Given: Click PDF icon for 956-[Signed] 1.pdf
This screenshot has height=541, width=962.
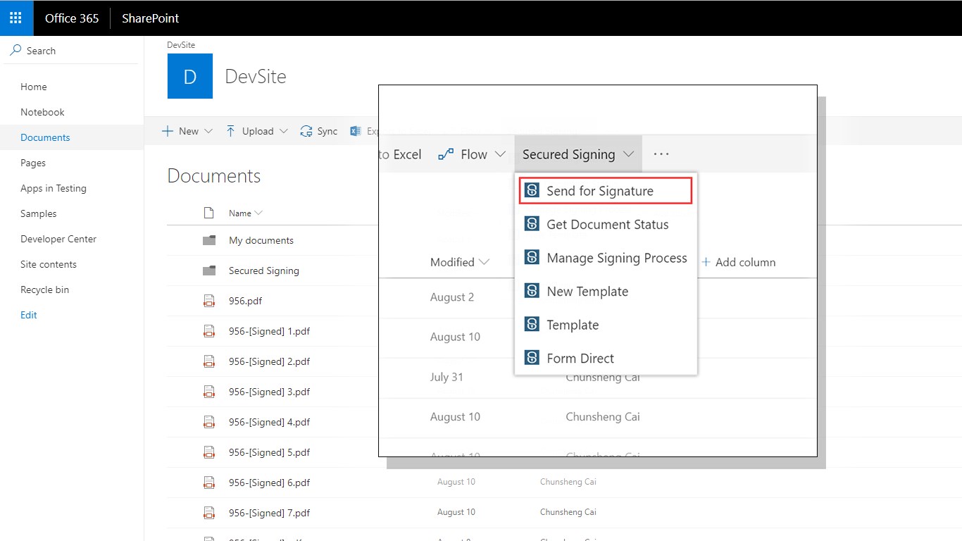Looking at the screenshot, I should [x=209, y=331].
